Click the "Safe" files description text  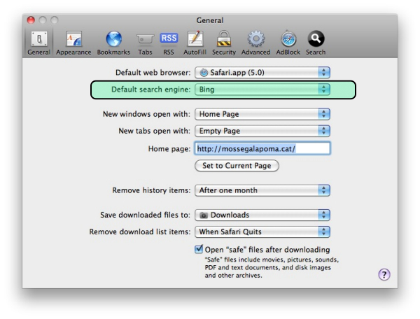(272, 267)
